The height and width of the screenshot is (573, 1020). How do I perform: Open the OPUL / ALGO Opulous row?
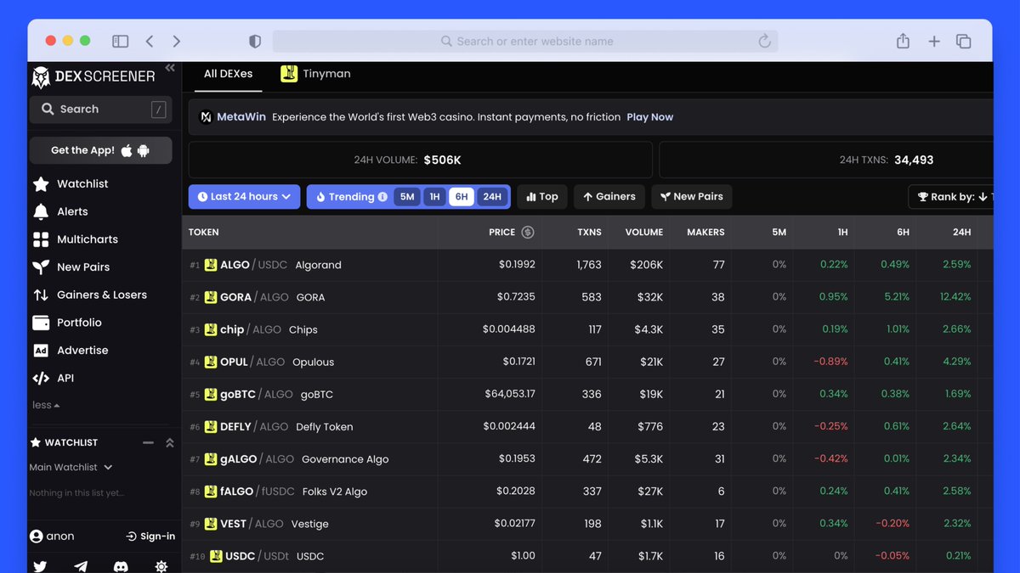587,362
